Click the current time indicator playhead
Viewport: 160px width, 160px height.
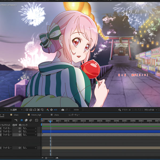(x=50, y=121)
